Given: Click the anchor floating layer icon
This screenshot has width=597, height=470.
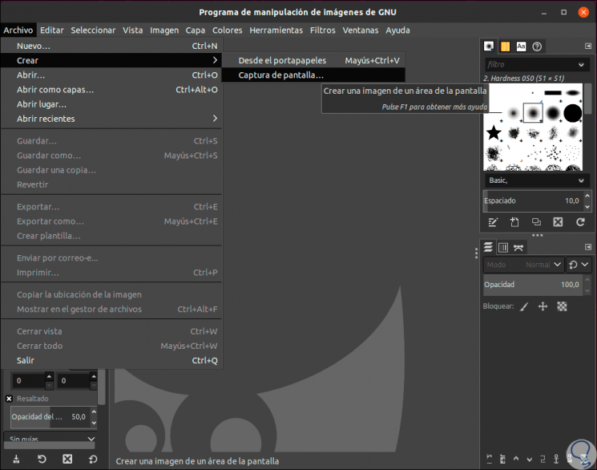Looking at the screenshot, I should coord(556,459).
